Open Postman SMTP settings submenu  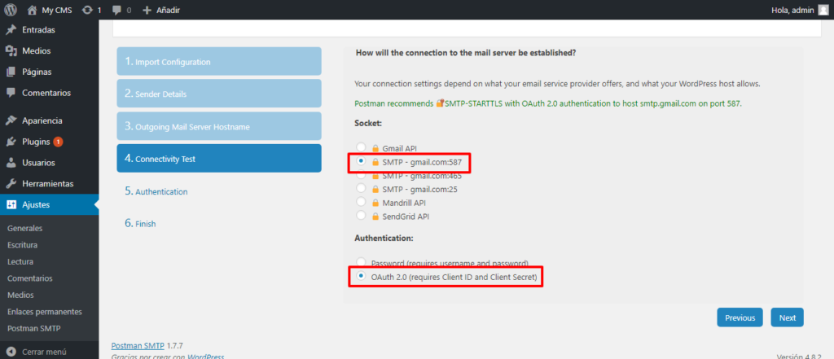coord(34,328)
